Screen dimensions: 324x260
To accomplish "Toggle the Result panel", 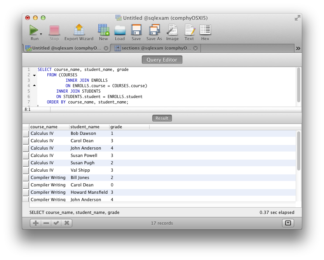I will click(162, 118).
